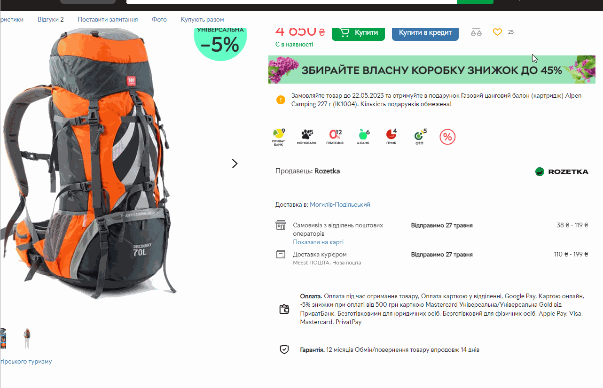Open Показати на карті link

(x=318, y=242)
